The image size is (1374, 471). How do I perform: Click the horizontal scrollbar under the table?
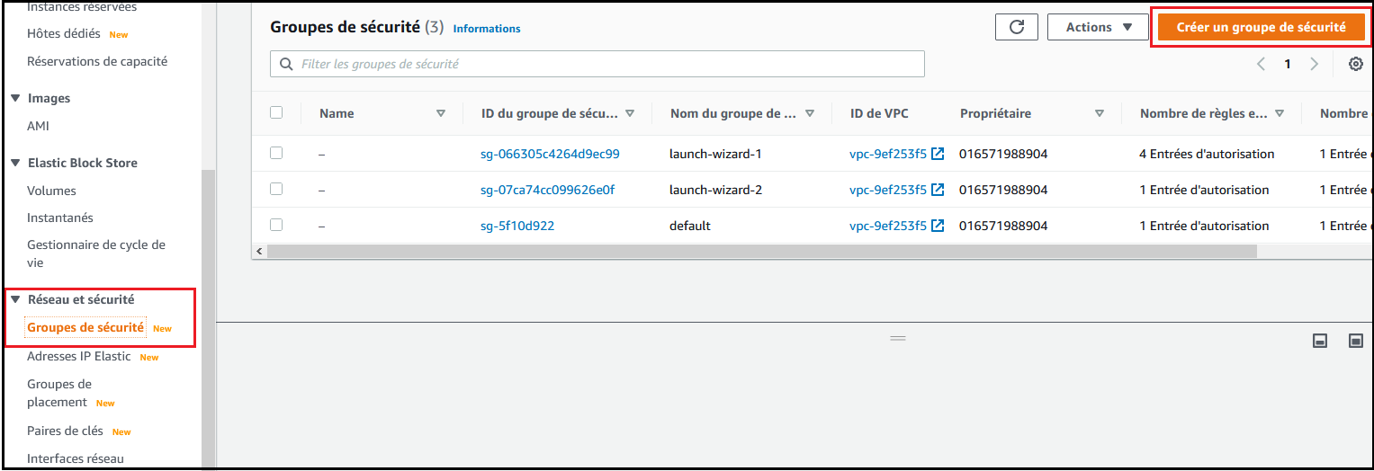pos(761,252)
